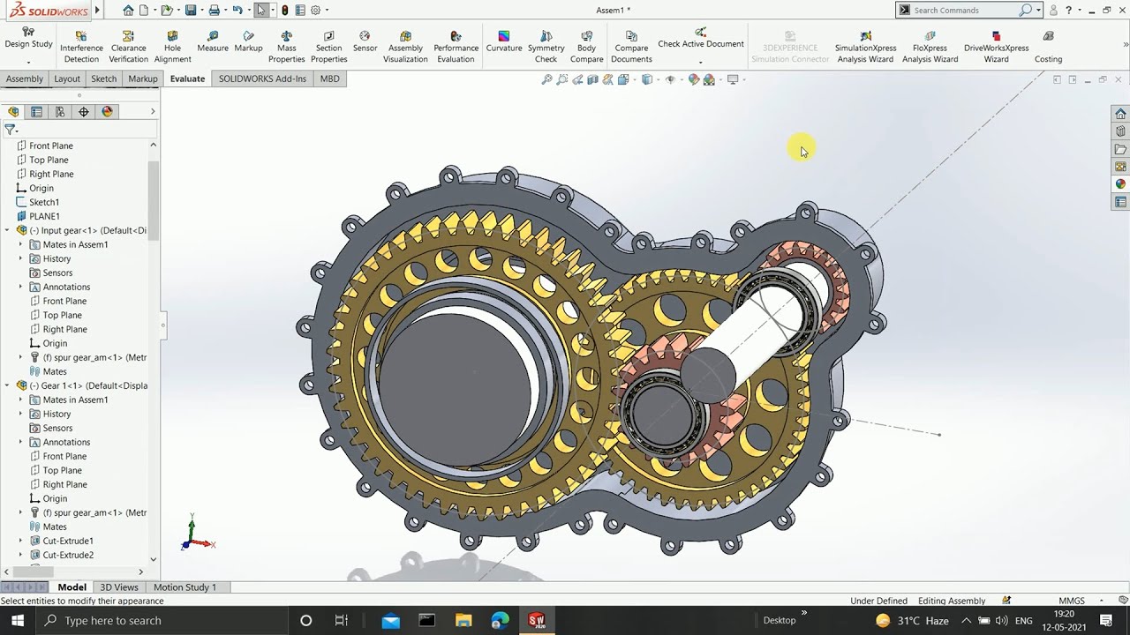
Task: Open Body Compare
Action: click(586, 47)
